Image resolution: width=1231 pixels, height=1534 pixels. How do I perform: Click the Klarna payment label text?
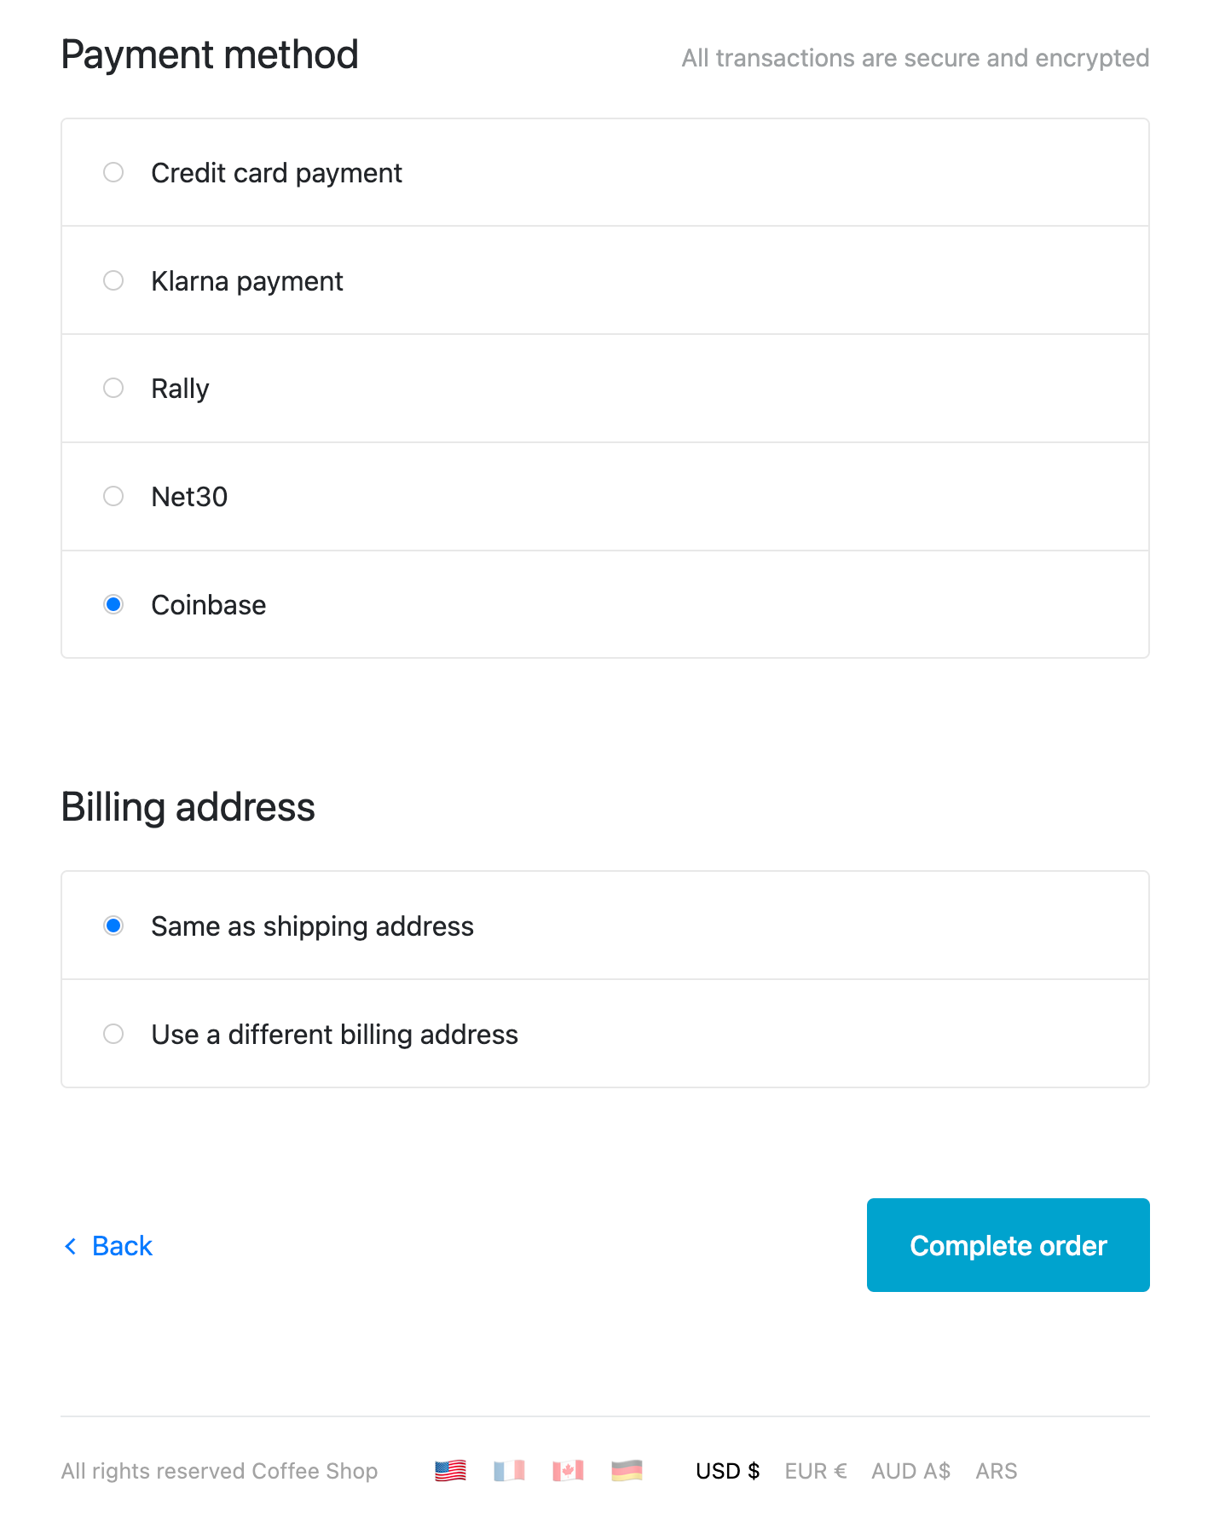(x=247, y=281)
